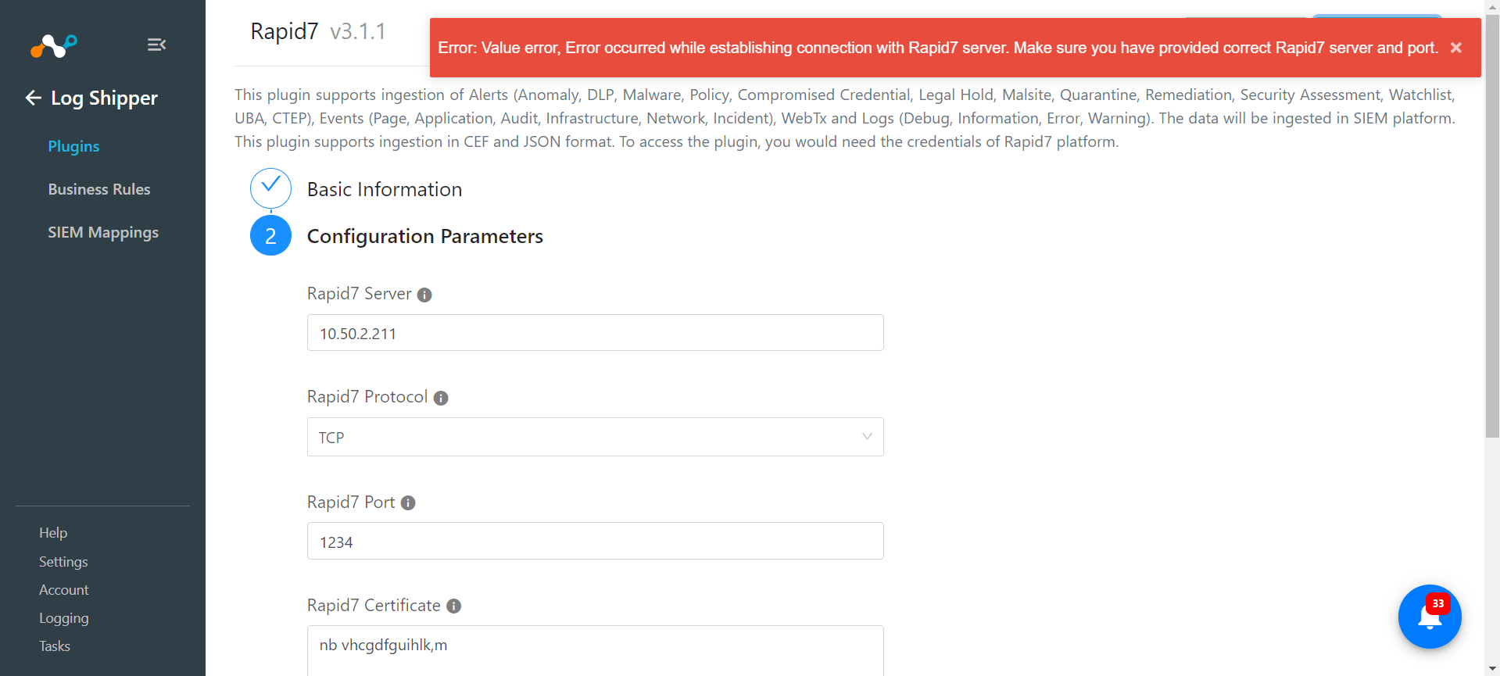Open the notifications bell with 33 badge

[1430, 617]
